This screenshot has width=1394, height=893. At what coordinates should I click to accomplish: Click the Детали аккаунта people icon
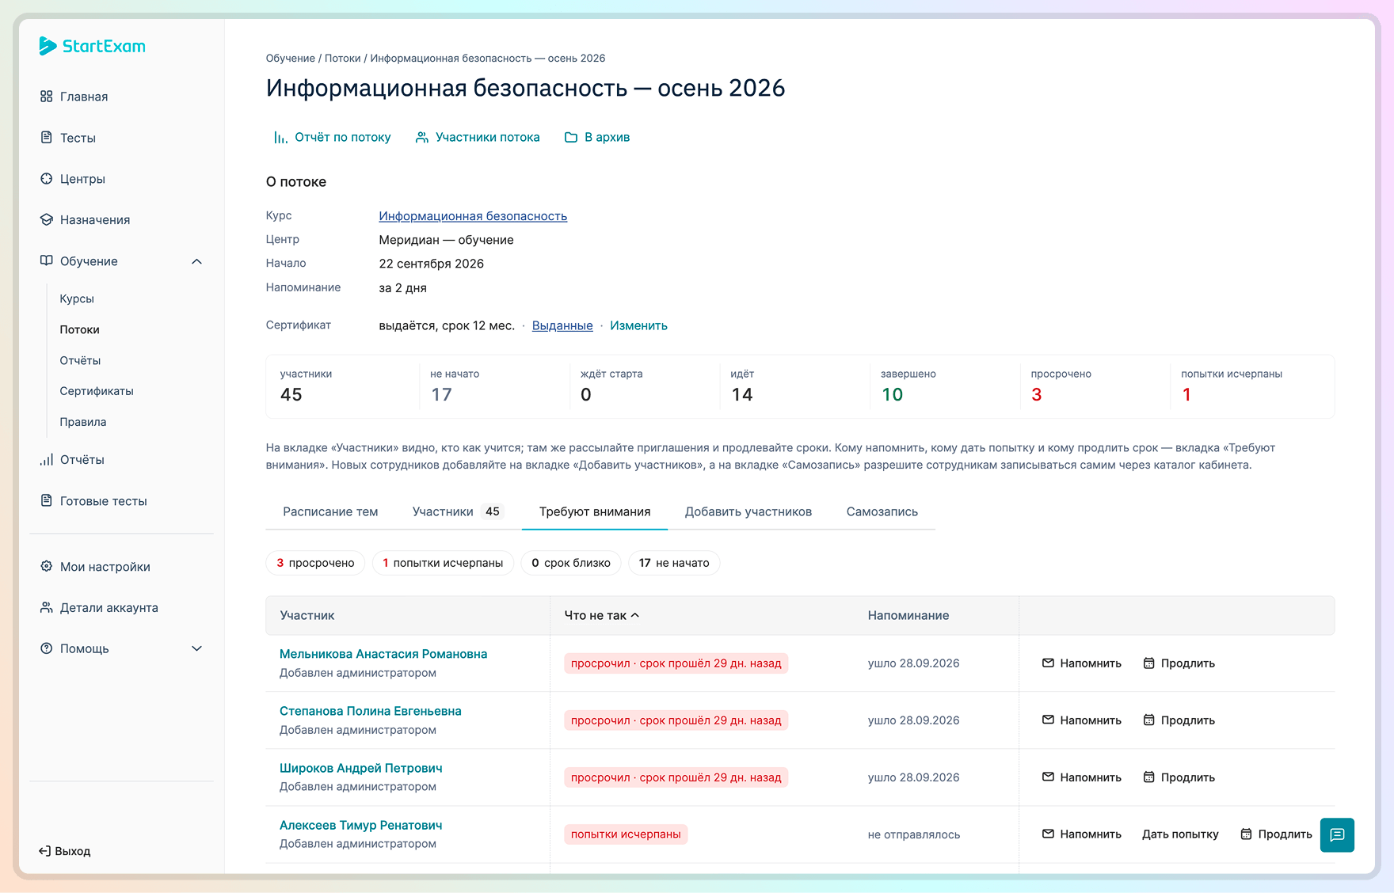point(47,608)
